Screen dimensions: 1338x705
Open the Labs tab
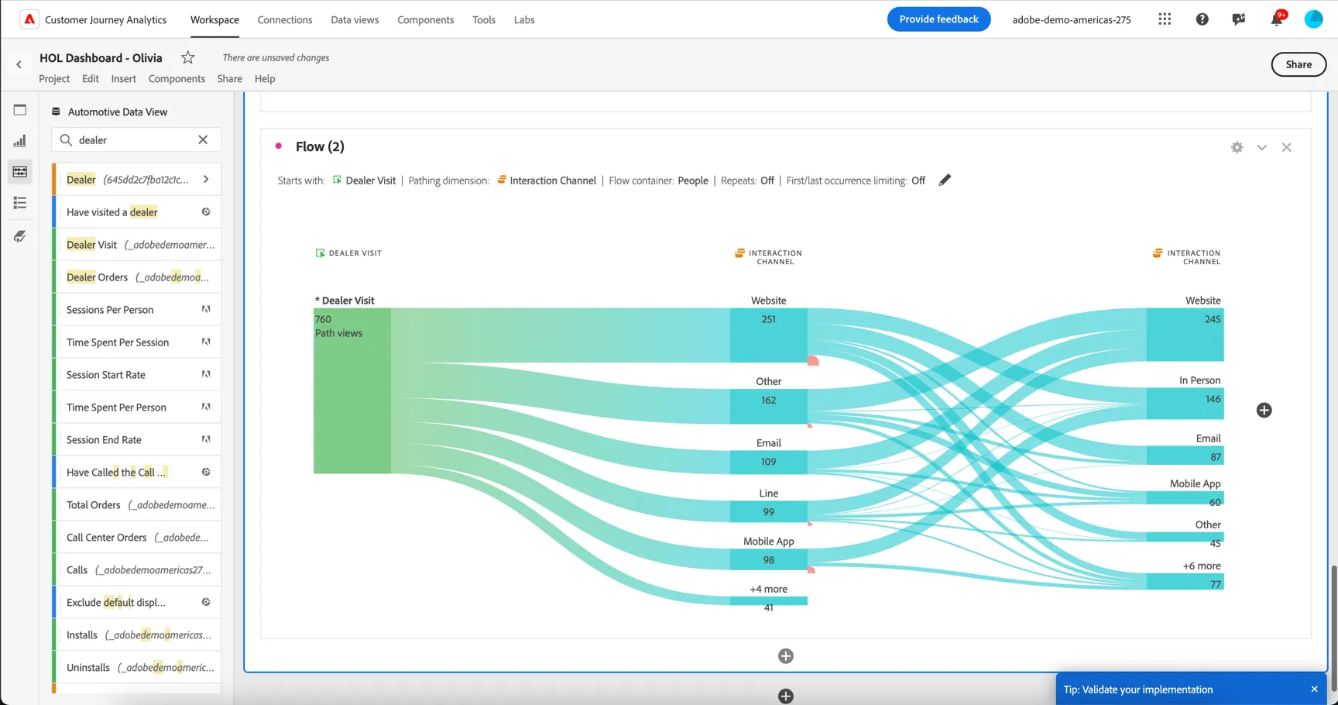(524, 19)
